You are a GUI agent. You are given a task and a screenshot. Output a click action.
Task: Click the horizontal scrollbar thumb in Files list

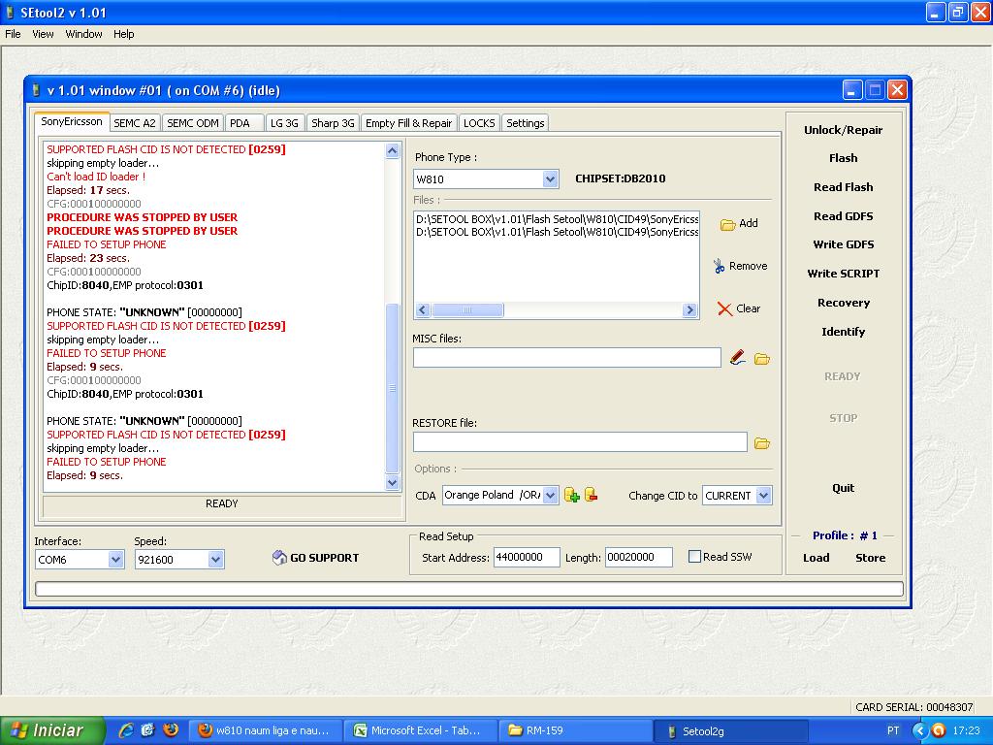[x=467, y=309]
